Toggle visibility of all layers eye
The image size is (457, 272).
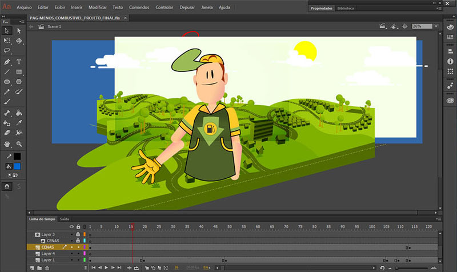[x=71, y=226]
